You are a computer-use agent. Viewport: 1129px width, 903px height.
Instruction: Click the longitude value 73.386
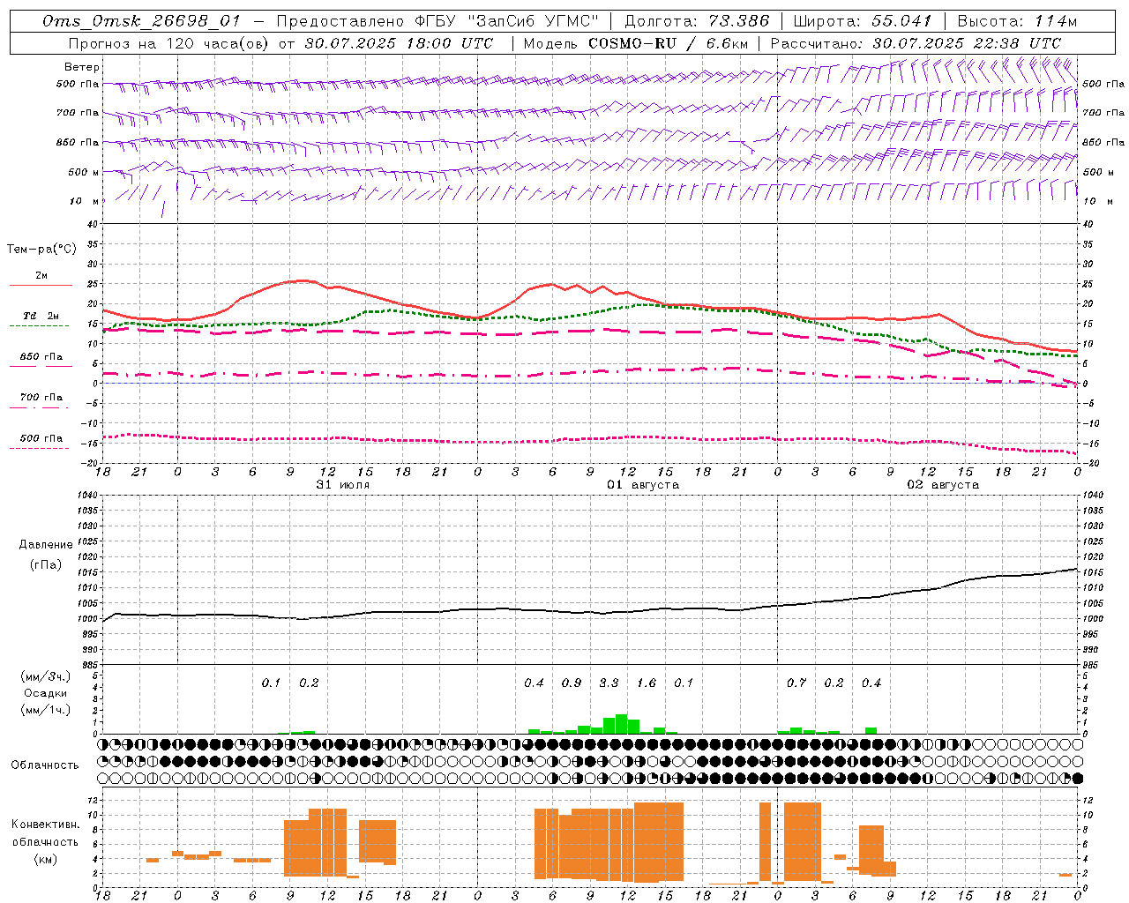(738, 21)
